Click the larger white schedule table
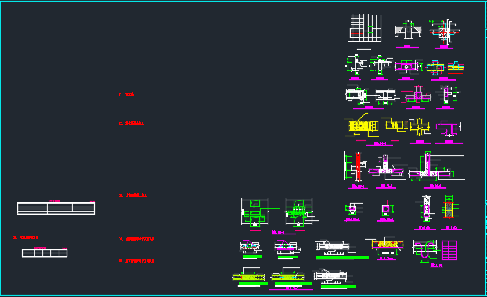The image size is (487, 297). pyautogui.click(x=56, y=208)
